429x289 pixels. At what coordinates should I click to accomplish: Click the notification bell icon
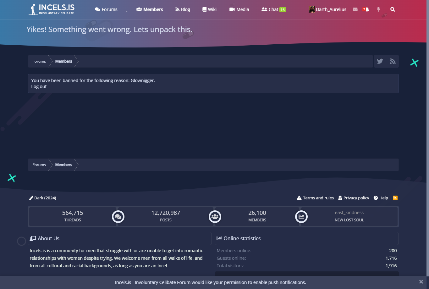[x=366, y=9]
